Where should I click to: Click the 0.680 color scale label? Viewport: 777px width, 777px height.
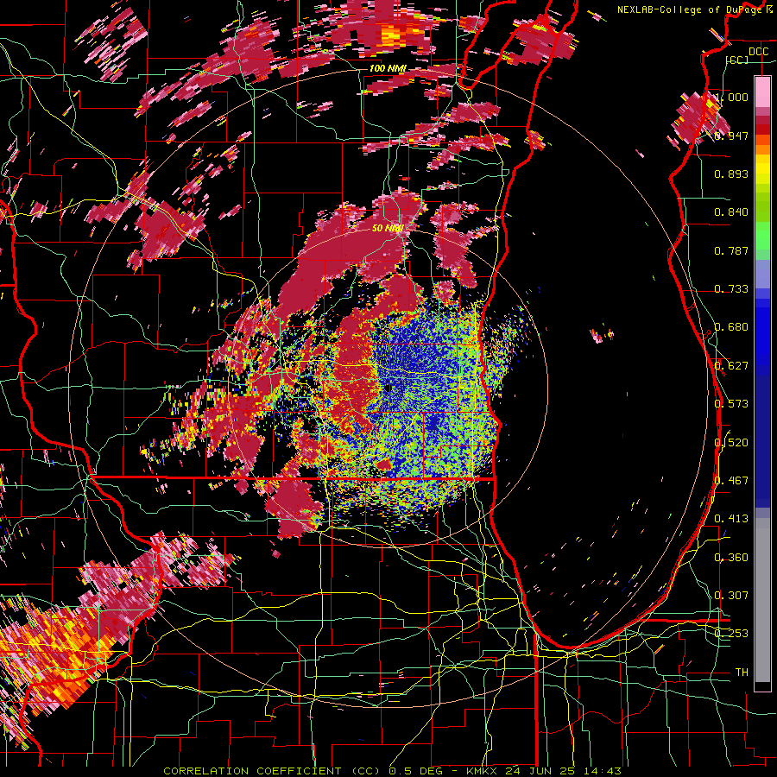coord(731,327)
